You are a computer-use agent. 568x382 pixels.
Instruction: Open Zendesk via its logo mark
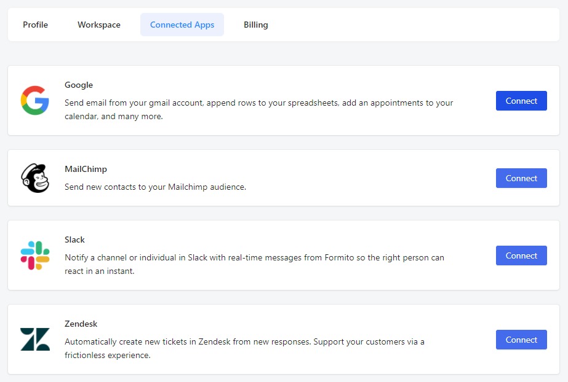click(x=35, y=340)
